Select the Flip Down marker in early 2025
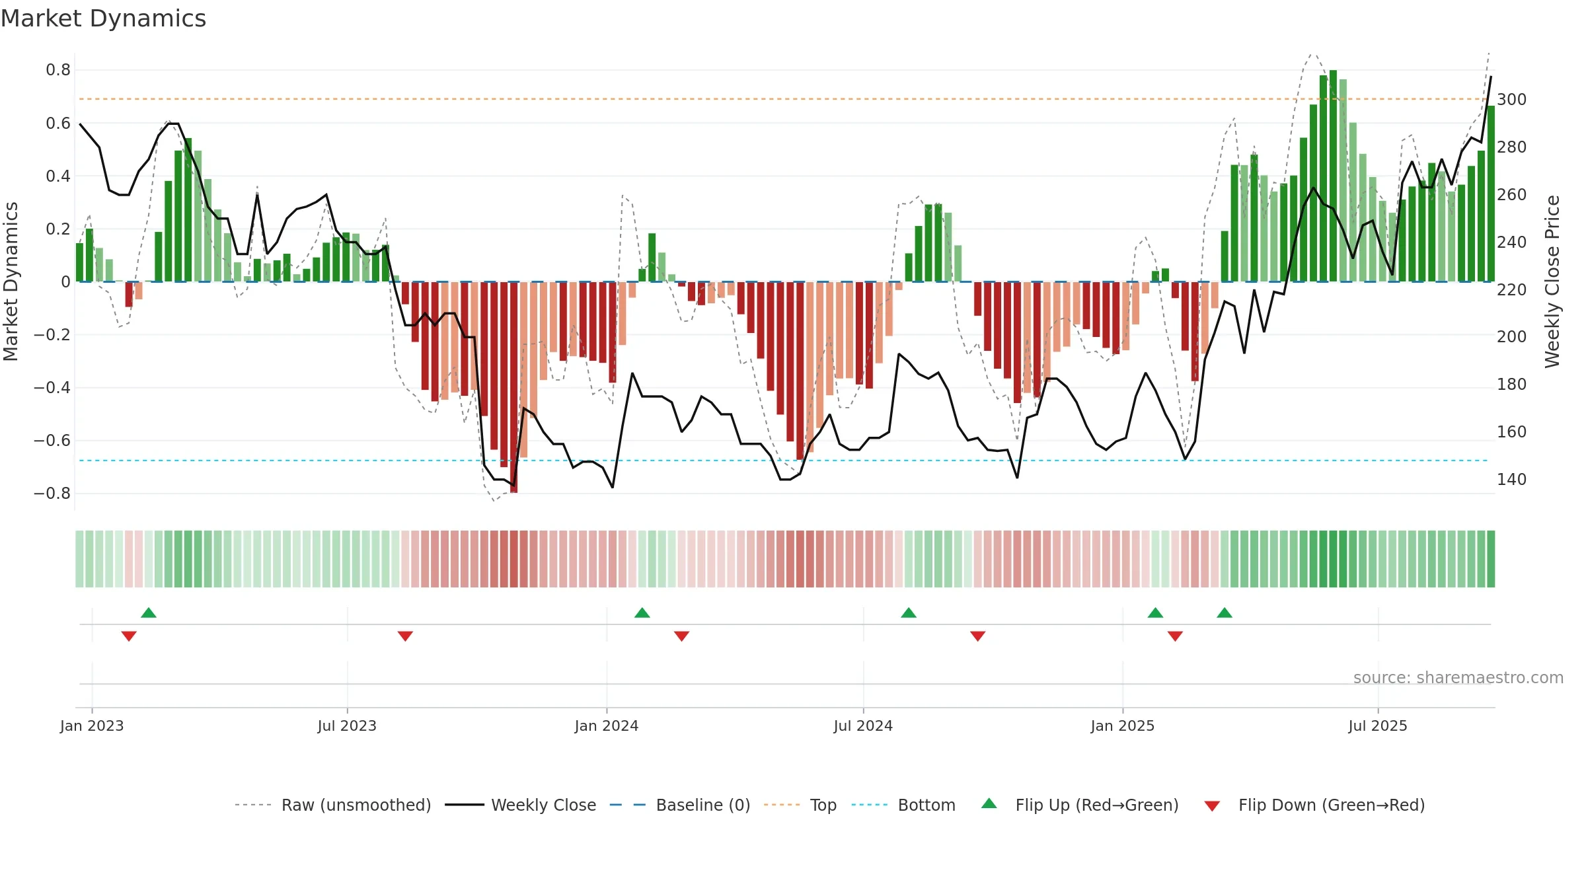The height and width of the screenshot is (892, 1586). coord(1175,636)
